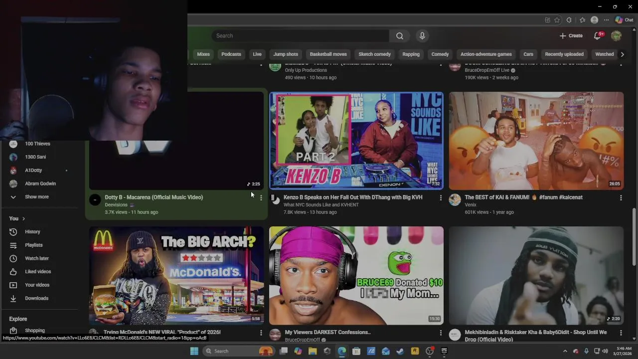Select the Podcasts filter chip
The height and width of the screenshot is (359, 638).
point(231,54)
